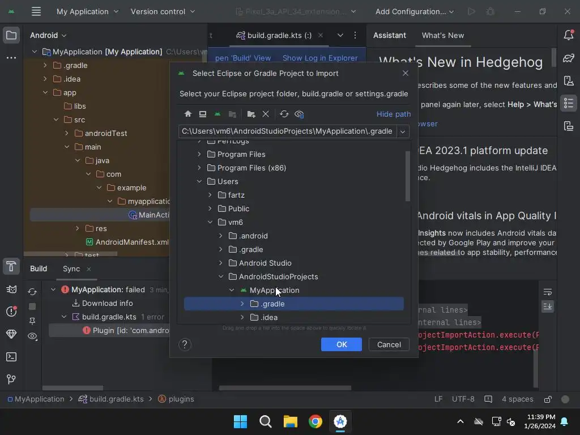Image resolution: width=580 pixels, height=435 pixels.
Task: Click Show Log in Explorer link
Action: point(320,58)
